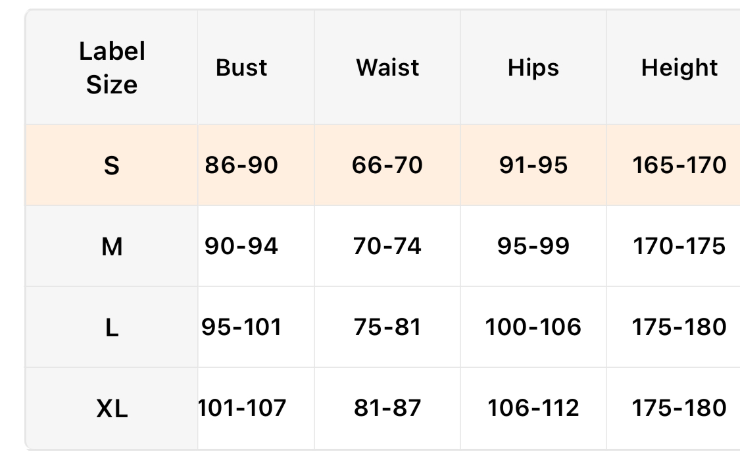Click the 81-87 waist cell
This screenshot has height=462, width=740.
coord(387,408)
